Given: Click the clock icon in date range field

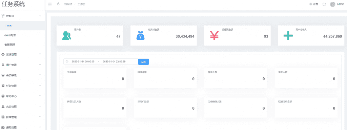Looking at the screenshot, I should tap(67, 61).
